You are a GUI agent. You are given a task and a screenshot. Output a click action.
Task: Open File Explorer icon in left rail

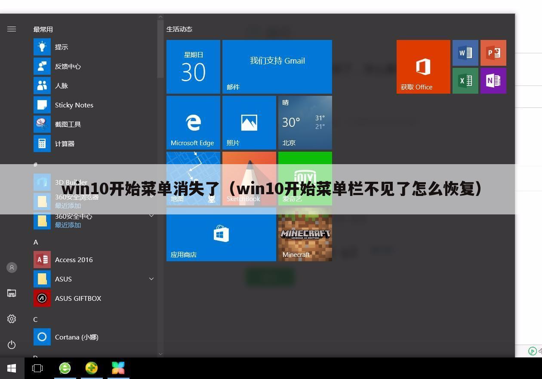tap(12, 293)
